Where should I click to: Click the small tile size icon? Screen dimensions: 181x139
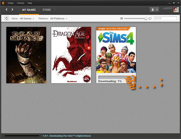click(x=121, y=18)
